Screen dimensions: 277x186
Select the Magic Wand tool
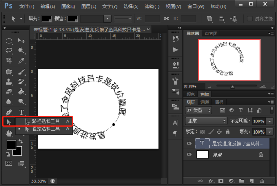[x=21, y=51]
